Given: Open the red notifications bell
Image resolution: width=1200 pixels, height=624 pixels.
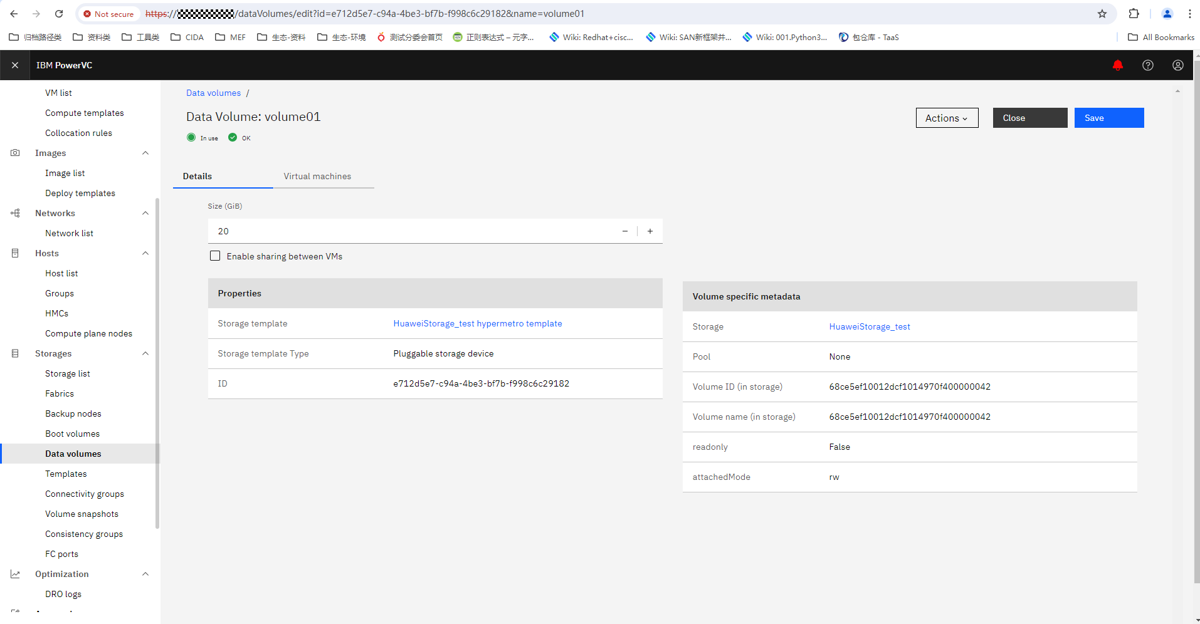Looking at the screenshot, I should (1118, 65).
